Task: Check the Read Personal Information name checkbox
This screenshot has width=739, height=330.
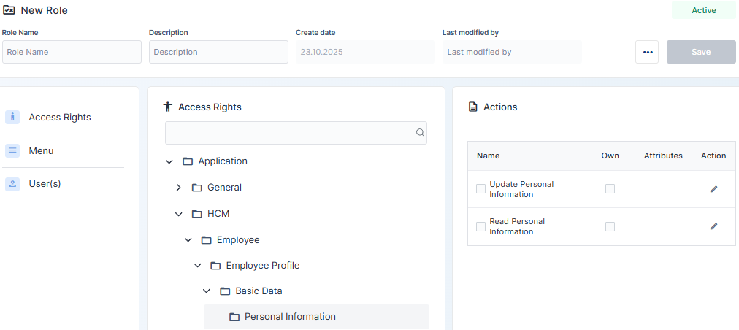Action: click(480, 226)
